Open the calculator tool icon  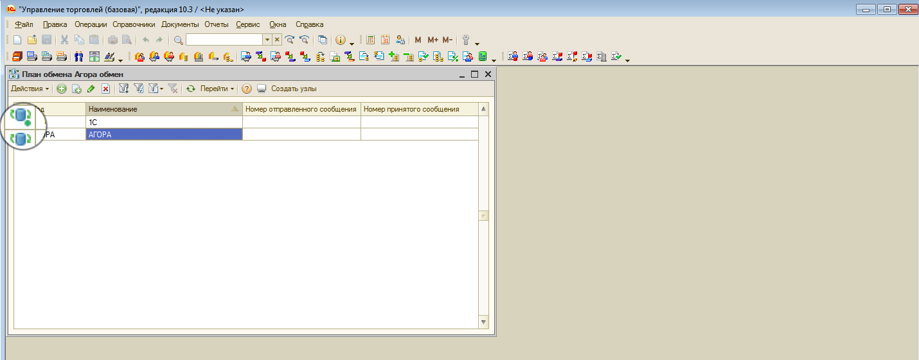coord(371,40)
